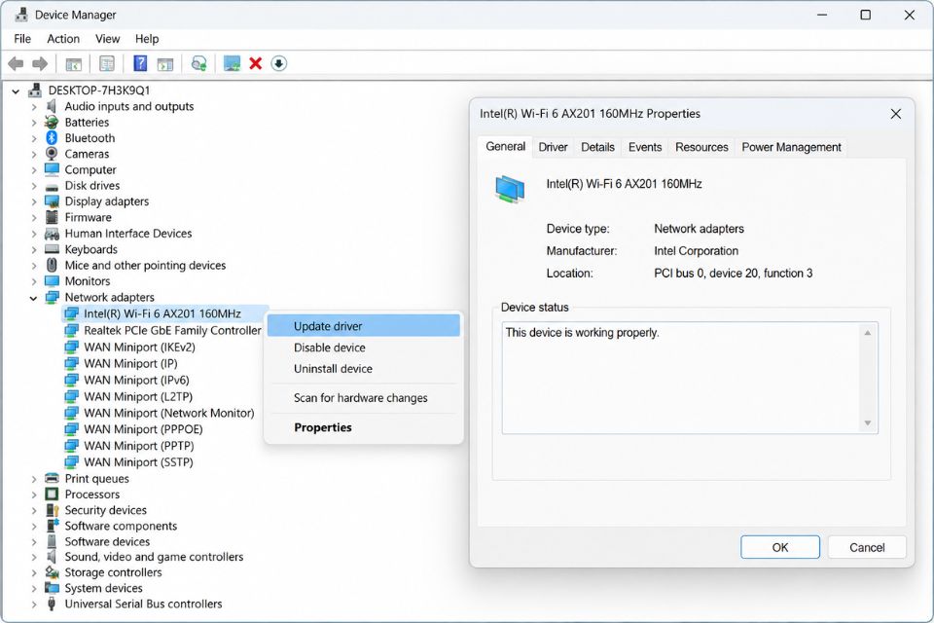Select the Firmware category label

point(89,218)
